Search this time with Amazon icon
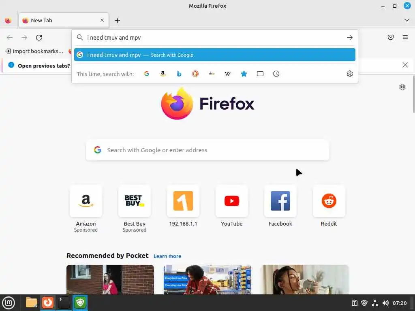Viewport: 415px width, 311px height. coord(163,74)
